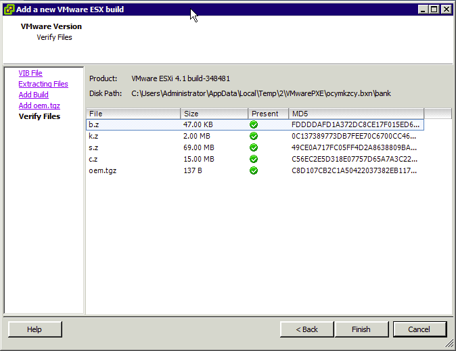Cancel the new build wizard
Viewport: 456px width, 351px height.
[x=419, y=329]
